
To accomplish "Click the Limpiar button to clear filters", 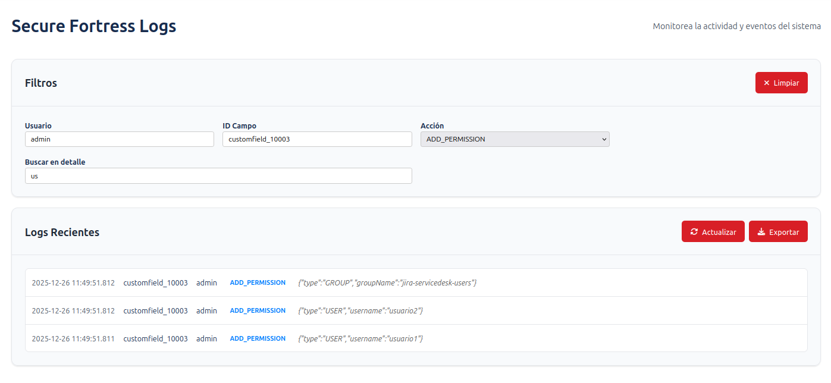I will (x=781, y=83).
